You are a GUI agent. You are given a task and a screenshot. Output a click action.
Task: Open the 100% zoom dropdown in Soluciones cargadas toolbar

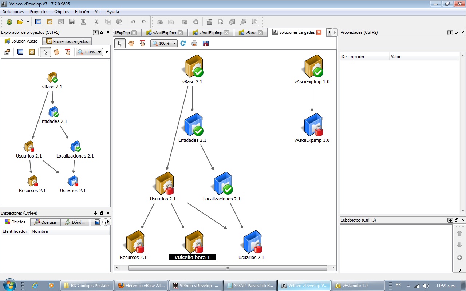[164, 43]
